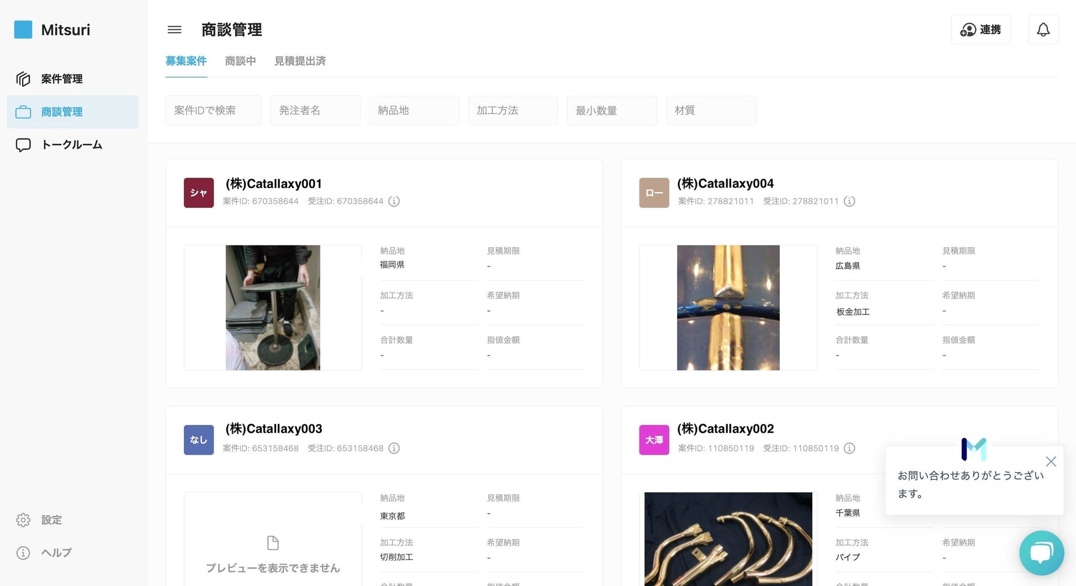Click the 納品地 filter field
The image size is (1076, 586).
tap(414, 110)
